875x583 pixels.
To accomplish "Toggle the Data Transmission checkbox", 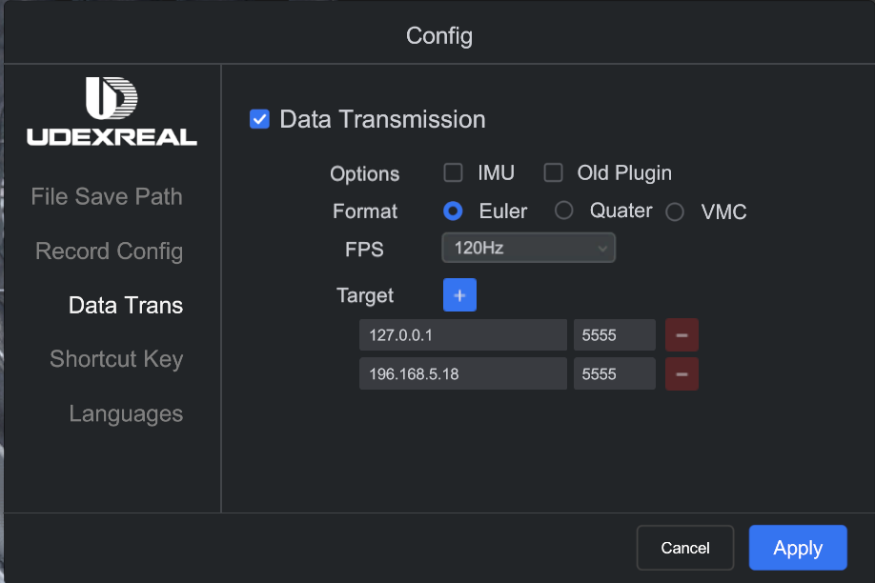I will pos(259,119).
